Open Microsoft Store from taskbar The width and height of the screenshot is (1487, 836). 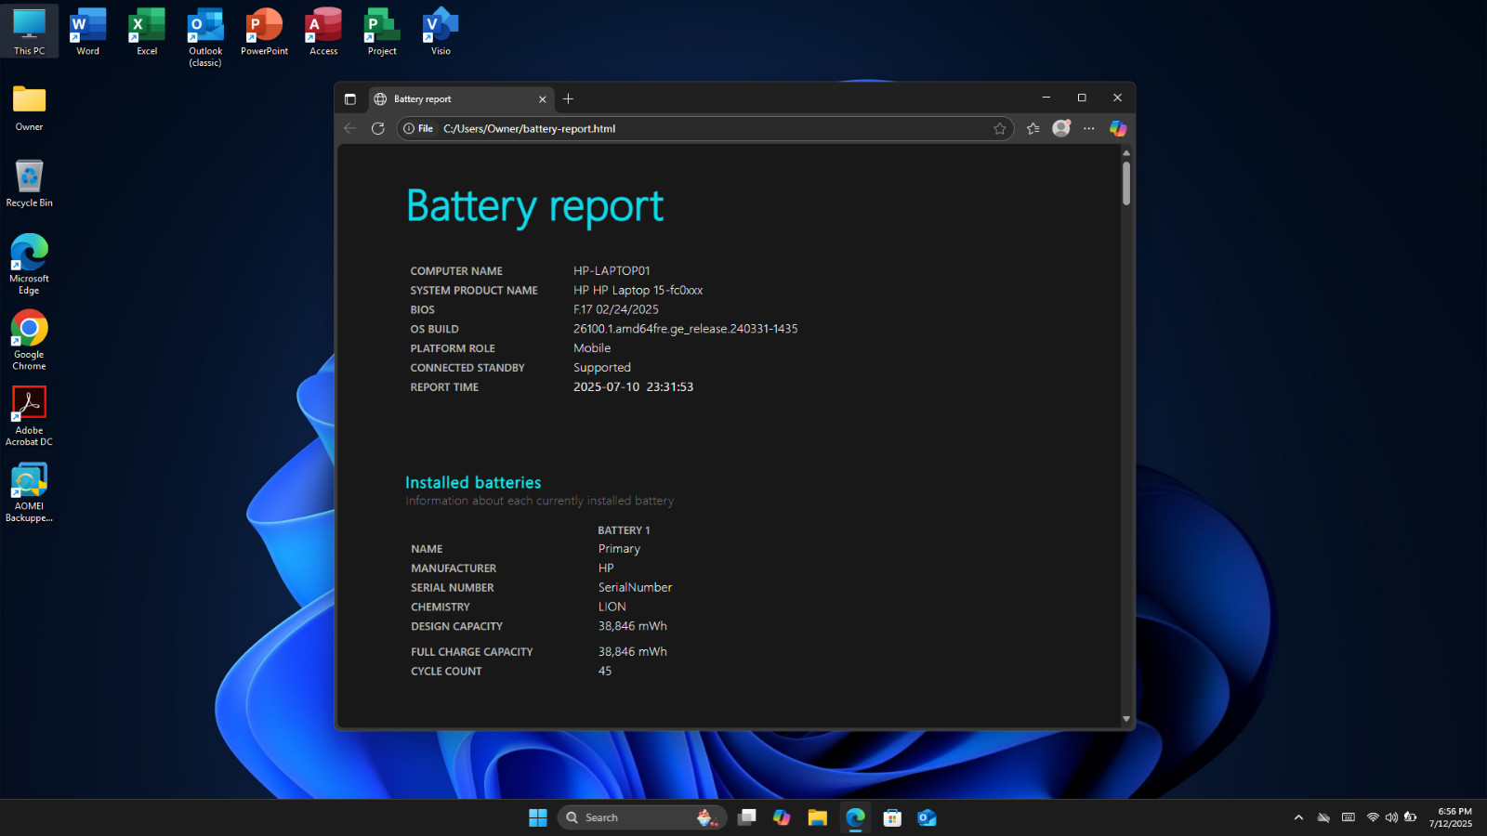892,817
